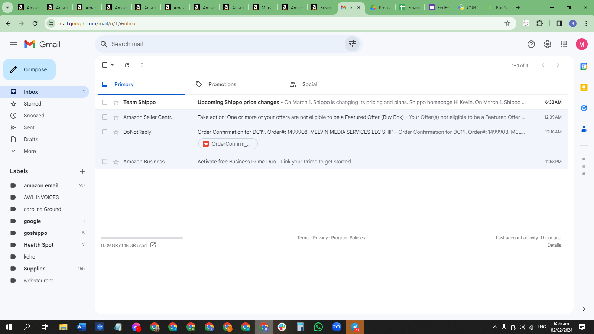This screenshot has width=594, height=334.
Task: Open the Chrome three-dot menu
Action: pyautogui.click(x=586, y=23)
